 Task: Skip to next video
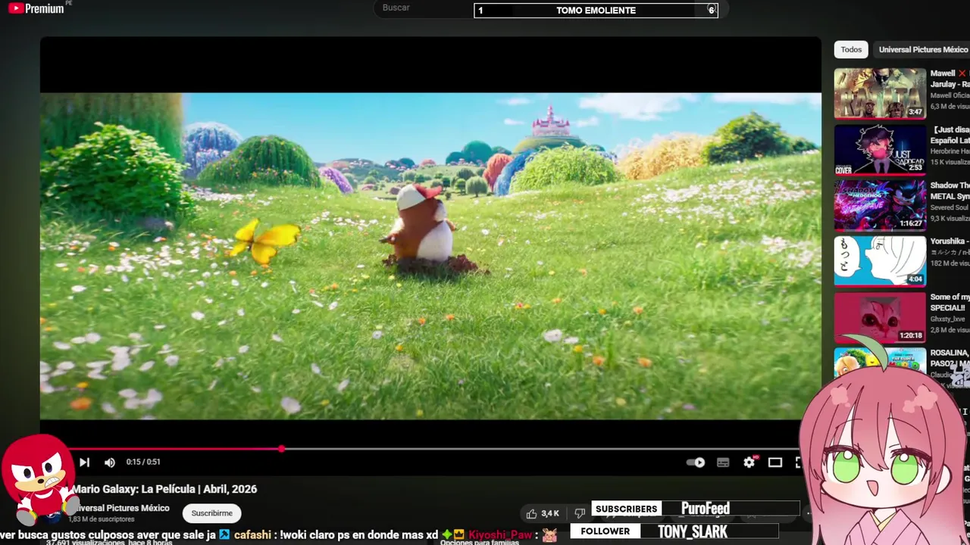84,462
